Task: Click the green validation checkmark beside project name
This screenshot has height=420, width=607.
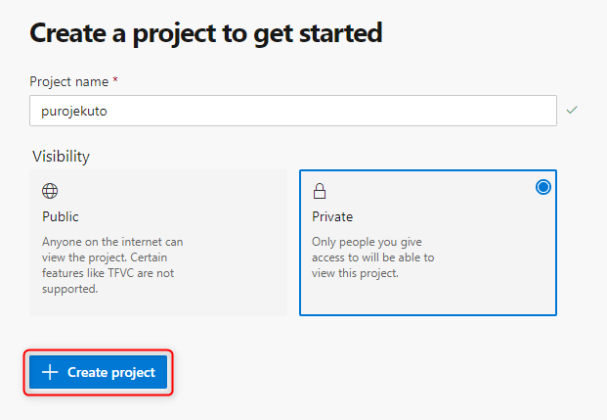Action: tap(572, 110)
